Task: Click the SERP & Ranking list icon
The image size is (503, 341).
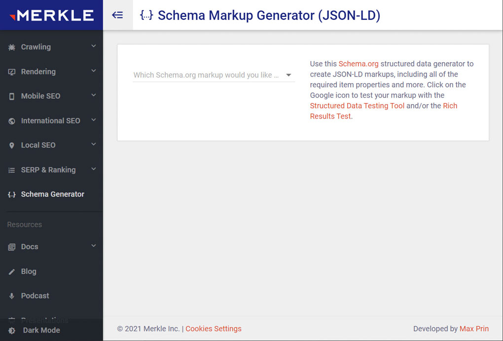Action: click(11, 170)
